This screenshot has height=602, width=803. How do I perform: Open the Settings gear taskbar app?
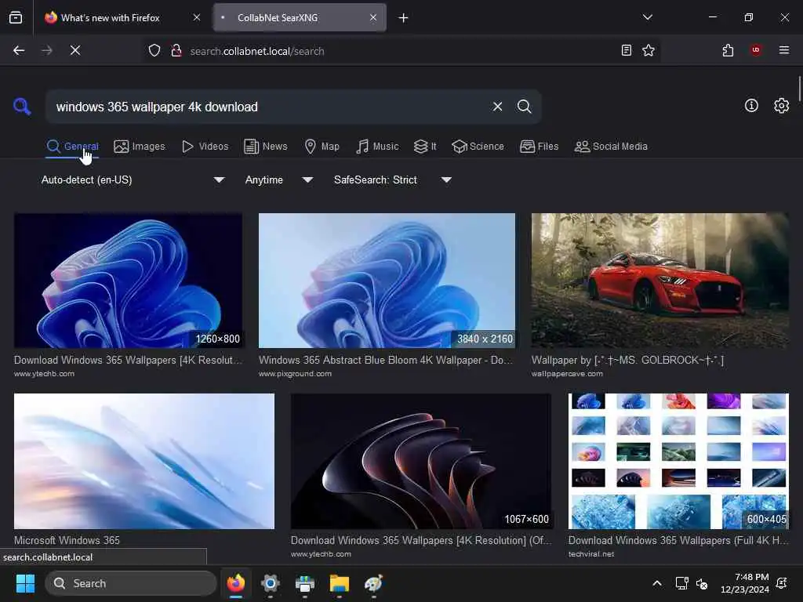point(271,583)
